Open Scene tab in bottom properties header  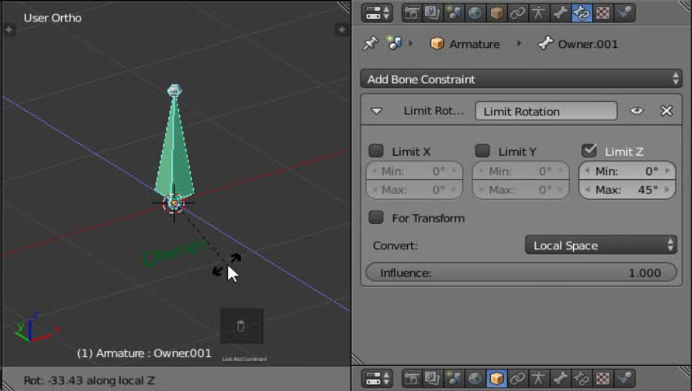point(453,379)
